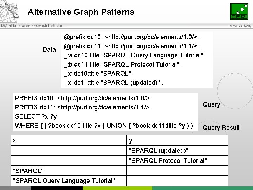Click the 'SELECT ?x ?y' query line

[x=36, y=116]
